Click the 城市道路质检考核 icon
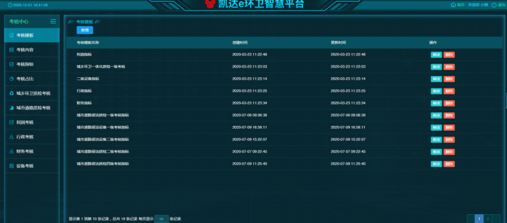The width and height of the screenshot is (507, 223). [x=12, y=108]
